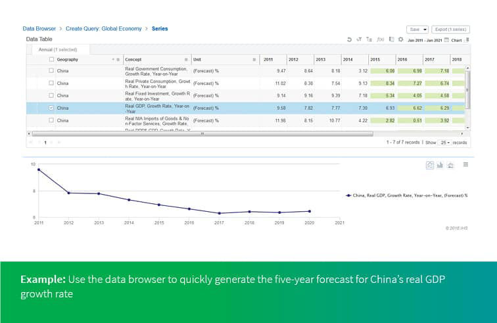Screen dimensions: 497x323
Task: Open the Show 25 records dropdown
Action: [445, 143]
